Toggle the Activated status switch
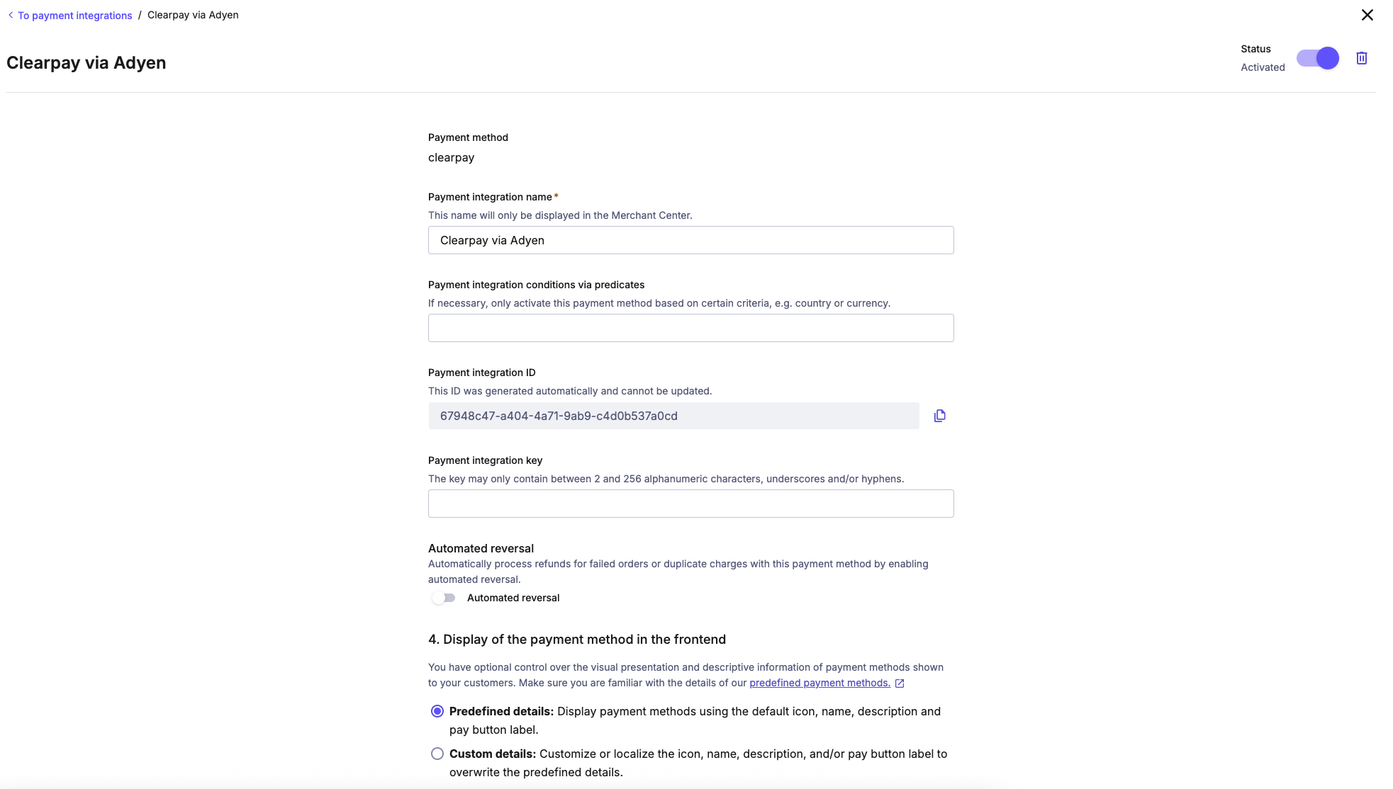The width and height of the screenshot is (1393, 789). tap(1318, 58)
